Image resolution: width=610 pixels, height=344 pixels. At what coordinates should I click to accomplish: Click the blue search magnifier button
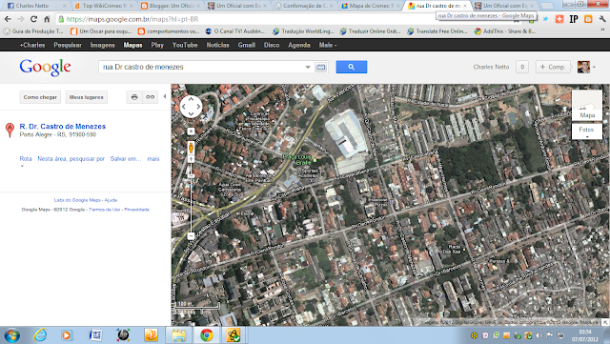352,67
